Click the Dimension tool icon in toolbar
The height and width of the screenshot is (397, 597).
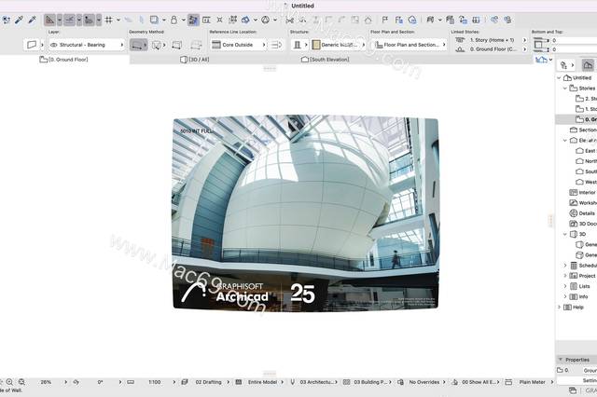point(206,20)
